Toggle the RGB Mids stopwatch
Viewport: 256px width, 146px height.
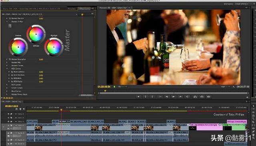click(x=12, y=78)
